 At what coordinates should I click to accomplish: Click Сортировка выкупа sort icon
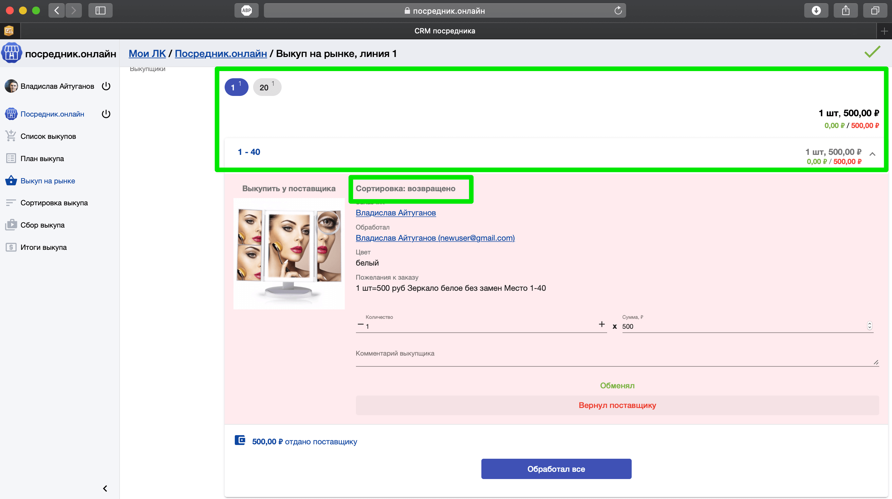[11, 203]
